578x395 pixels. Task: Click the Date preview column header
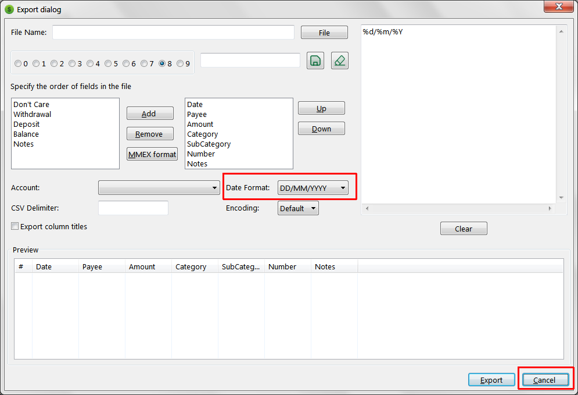(x=55, y=266)
